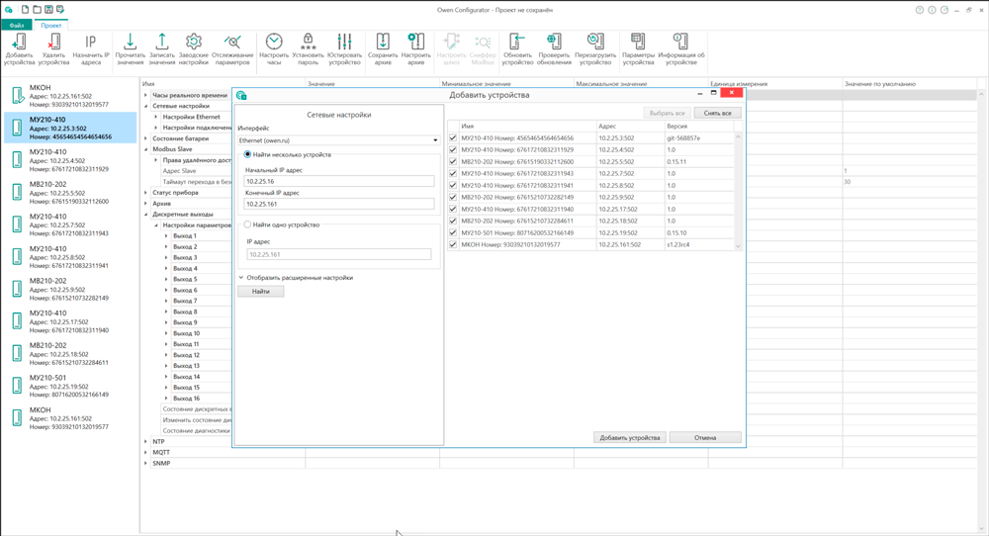Viewport: 989px width, 536px height.
Task: Uncheck the МУ210-501 device checkbox
Action: (x=453, y=232)
